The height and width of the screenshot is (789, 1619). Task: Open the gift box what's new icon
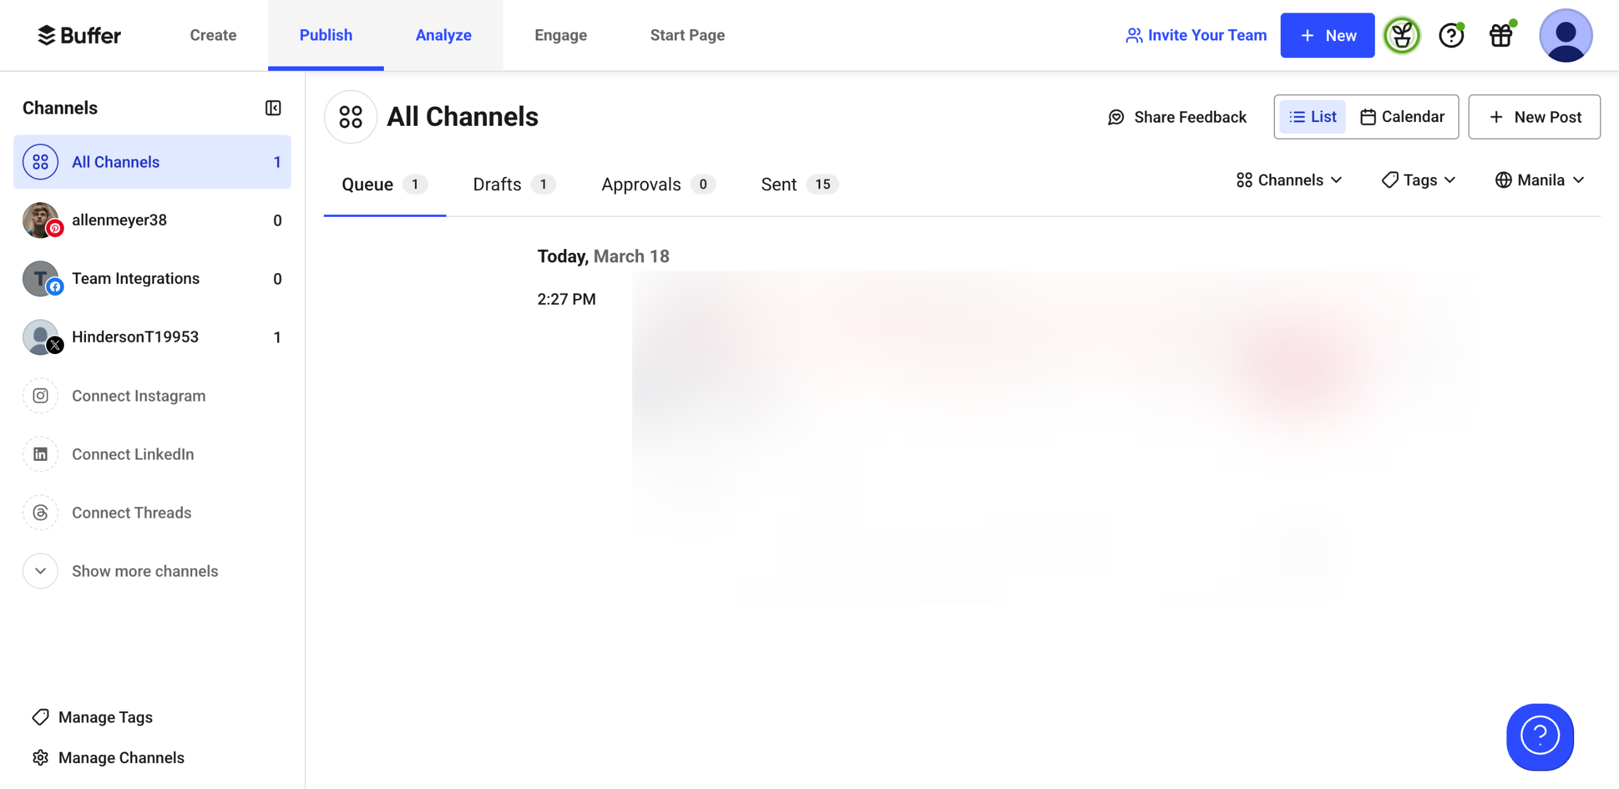(x=1501, y=35)
